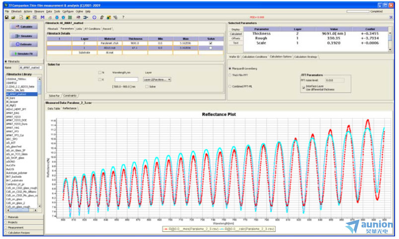Click the mes Paralene_2_3 legend entry

click(191, 229)
